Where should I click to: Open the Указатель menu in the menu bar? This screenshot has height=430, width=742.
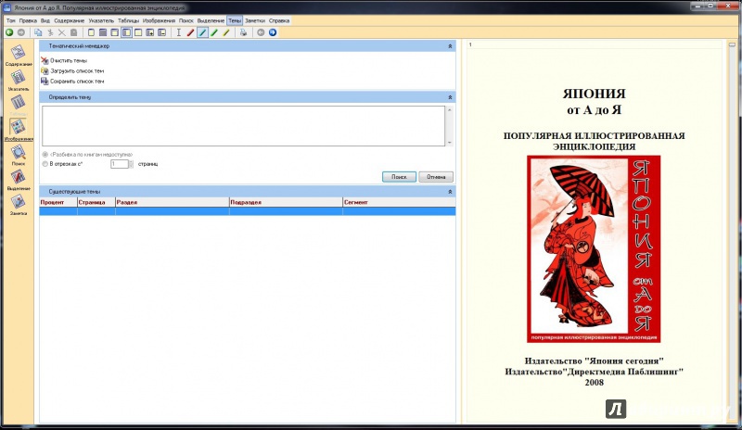[x=101, y=20]
